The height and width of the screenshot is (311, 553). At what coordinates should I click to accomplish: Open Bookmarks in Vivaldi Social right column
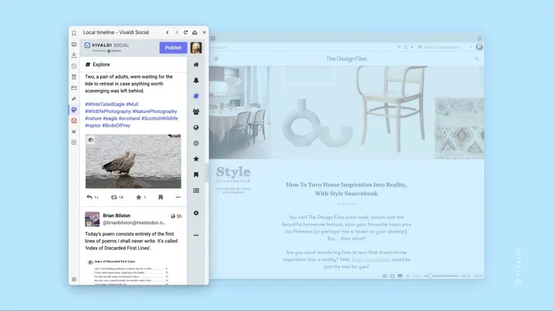pos(196,175)
